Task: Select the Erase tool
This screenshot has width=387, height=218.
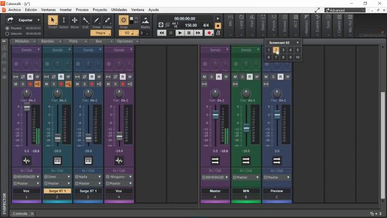Action: tap(107, 20)
